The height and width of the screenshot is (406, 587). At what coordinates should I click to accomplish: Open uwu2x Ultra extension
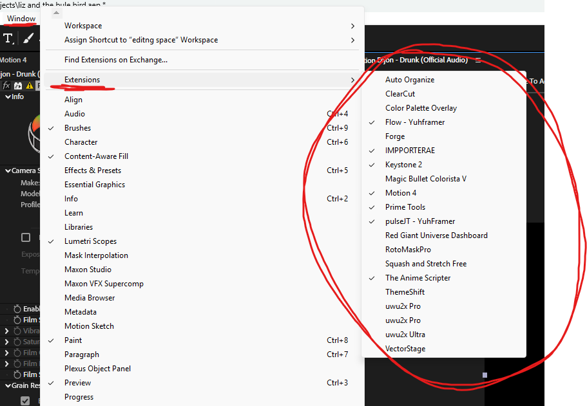tap(443, 335)
